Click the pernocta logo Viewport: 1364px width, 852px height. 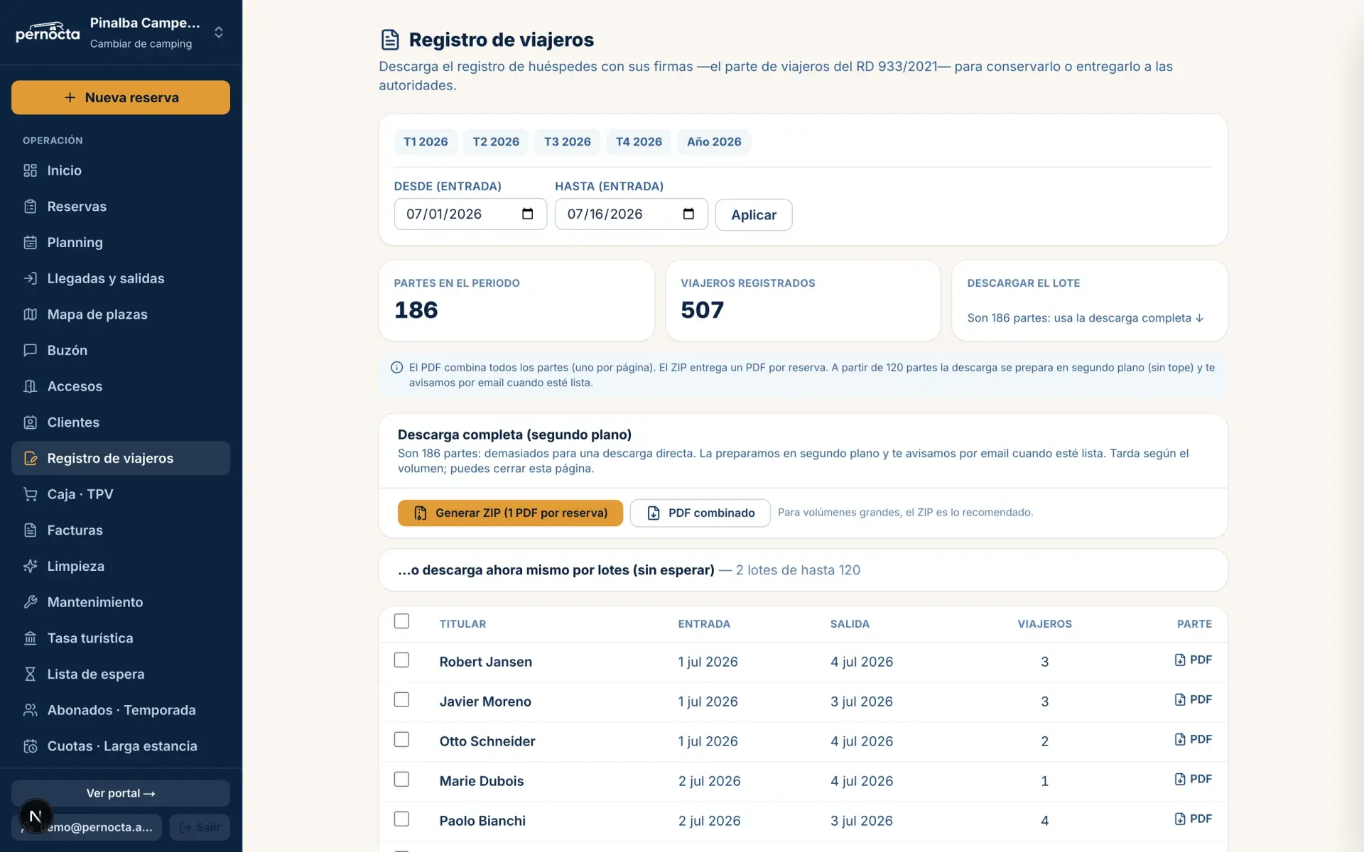tap(48, 32)
